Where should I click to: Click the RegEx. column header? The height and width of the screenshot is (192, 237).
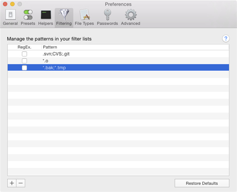click(x=24, y=47)
